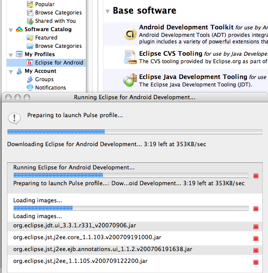Click the Eclipse CVS Tooling icon
The height and width of the screenshot is (273, 268).
click(130, 57)
